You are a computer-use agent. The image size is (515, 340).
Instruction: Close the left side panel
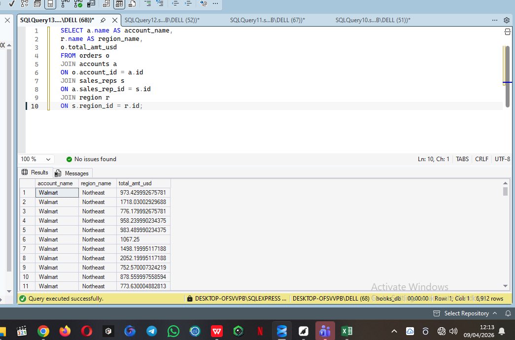click(x=7, y=20)
